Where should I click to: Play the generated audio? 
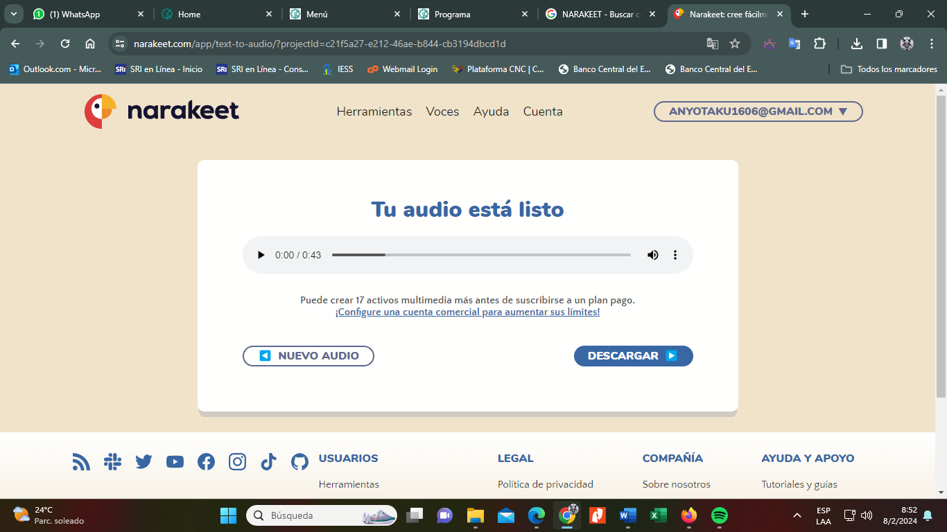coord(261,255)
